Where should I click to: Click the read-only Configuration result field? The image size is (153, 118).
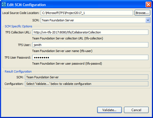click(x=86, y=84)
